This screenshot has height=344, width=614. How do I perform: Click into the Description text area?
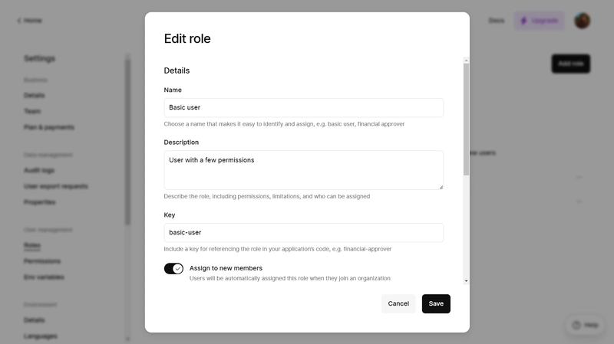pyautogui.click(x=303, y=170)
